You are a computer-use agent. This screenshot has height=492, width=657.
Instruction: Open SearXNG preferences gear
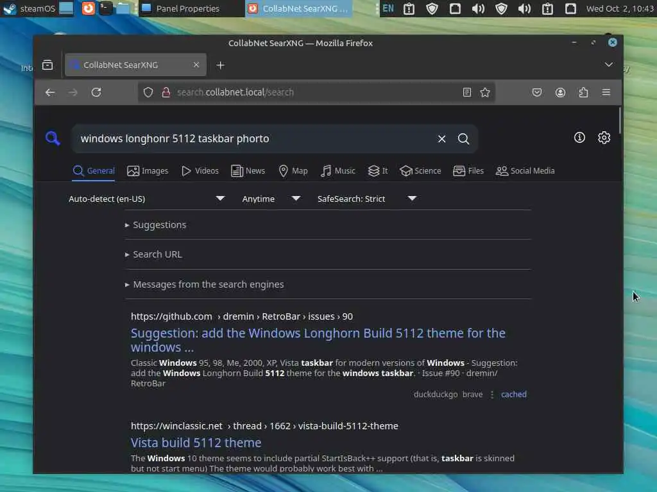pos(604,138)
